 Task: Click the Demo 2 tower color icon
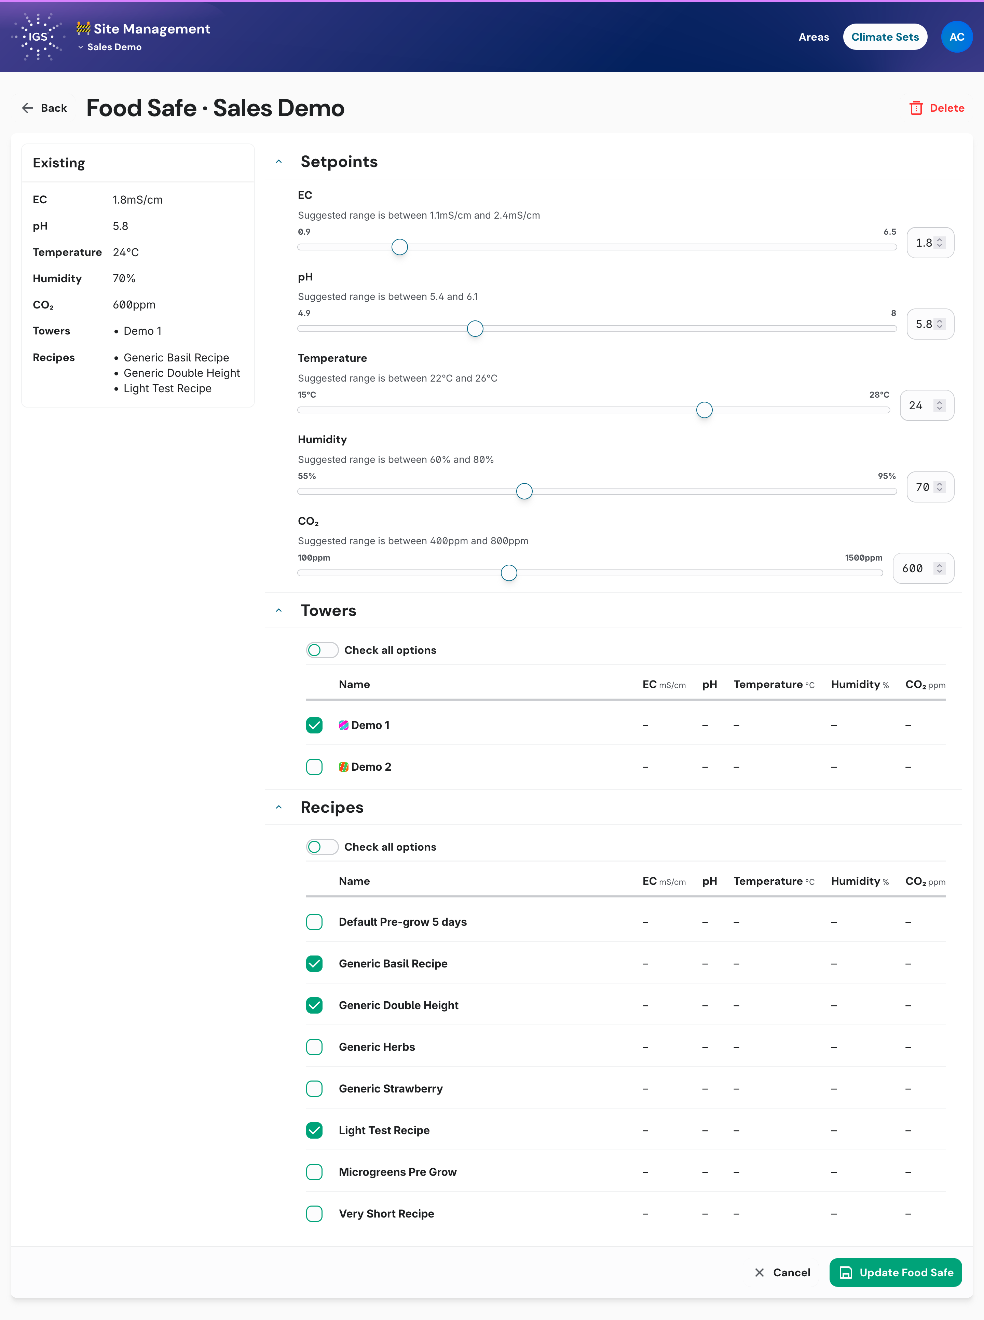(344, 767)
